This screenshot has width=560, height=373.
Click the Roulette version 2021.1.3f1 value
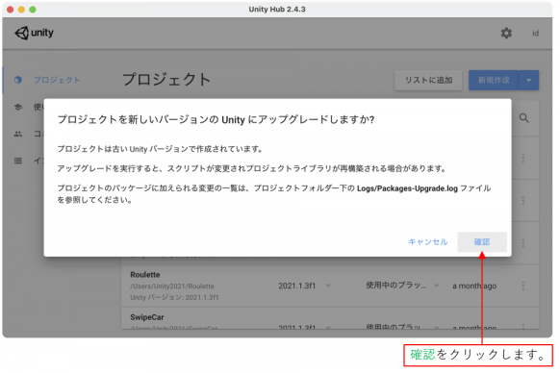pyautogui.click(x=297, y=286)
